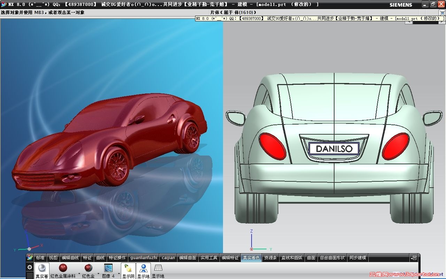Click the DANILSO license plate on car
Image resolution: width=446 pixels, height=279 pixels.
pos(334,149)
